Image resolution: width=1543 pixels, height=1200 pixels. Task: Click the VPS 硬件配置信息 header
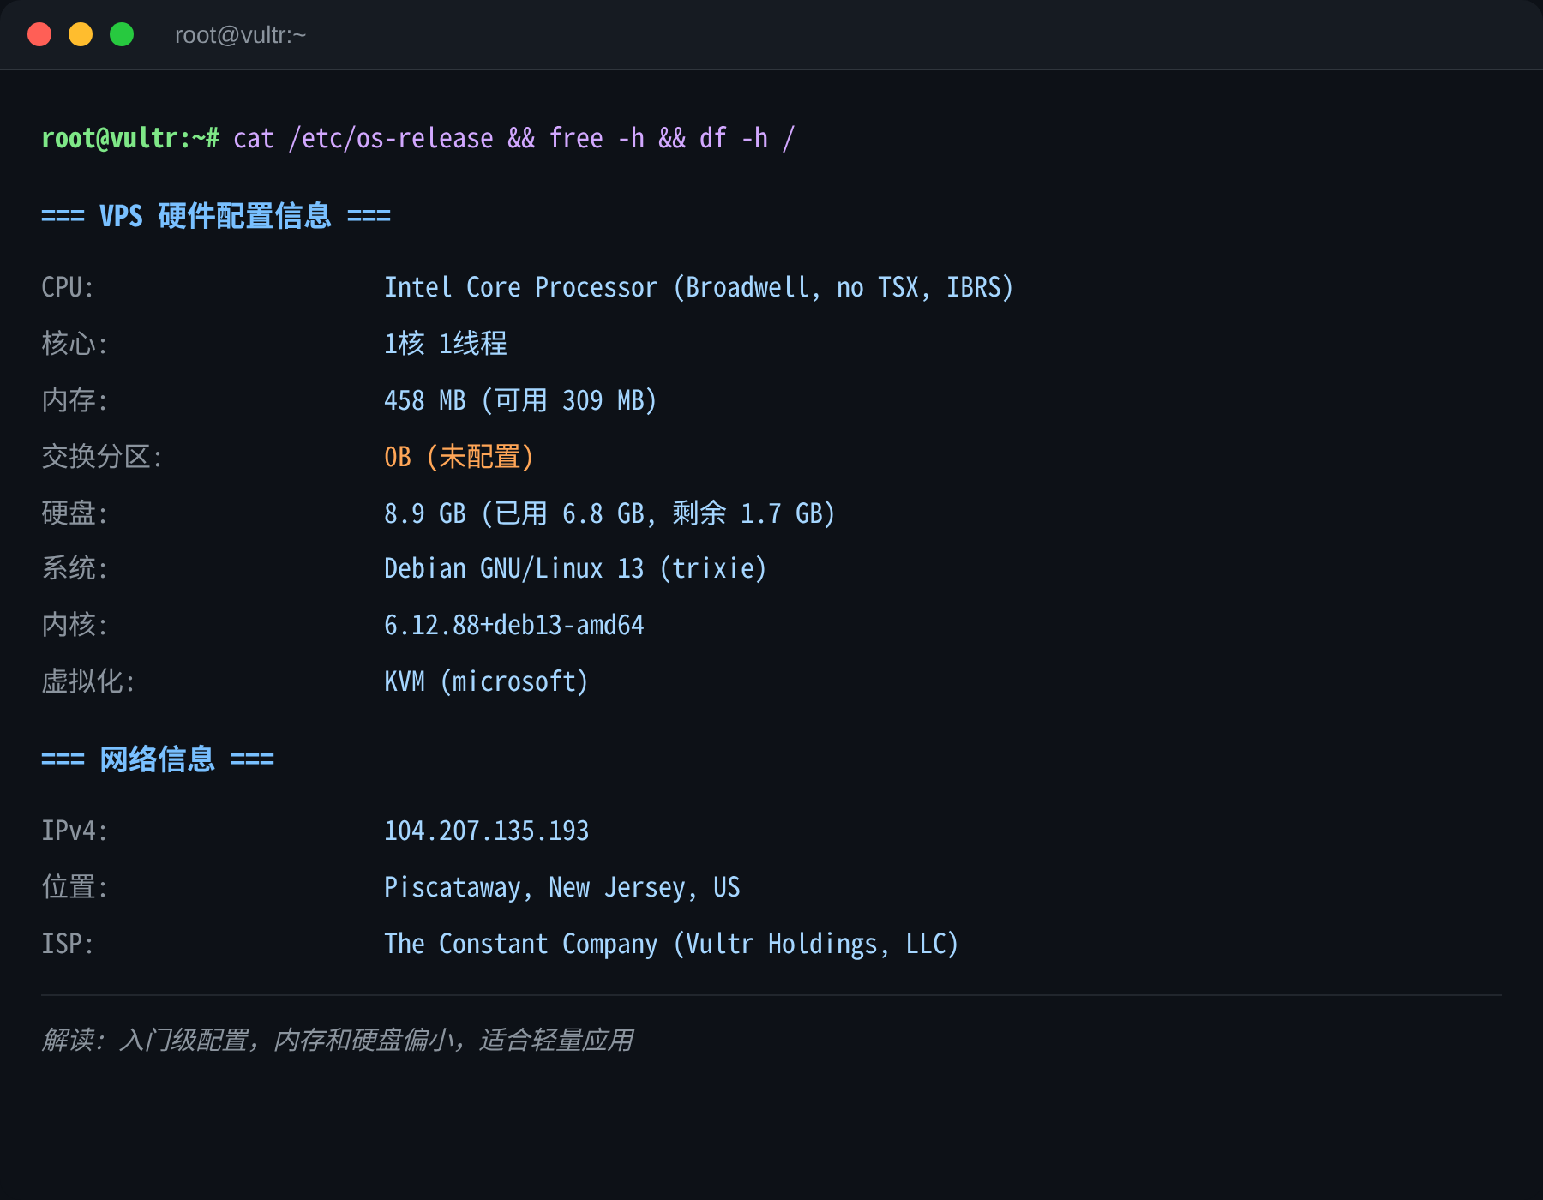pos(216,216)
